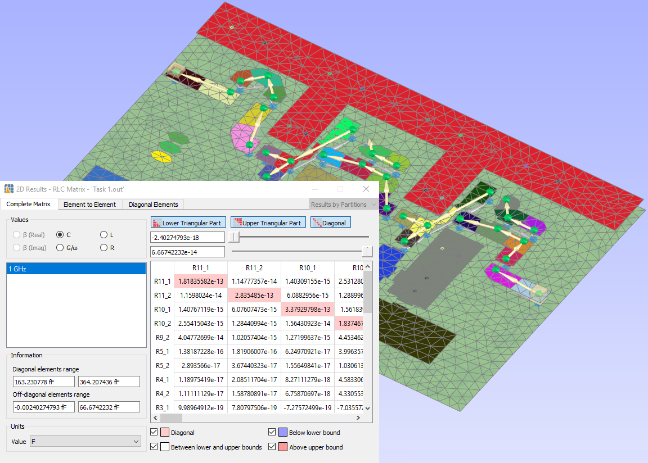648x463 pixels.
Task: Select the C values radio button
Action: click(60, 235)
